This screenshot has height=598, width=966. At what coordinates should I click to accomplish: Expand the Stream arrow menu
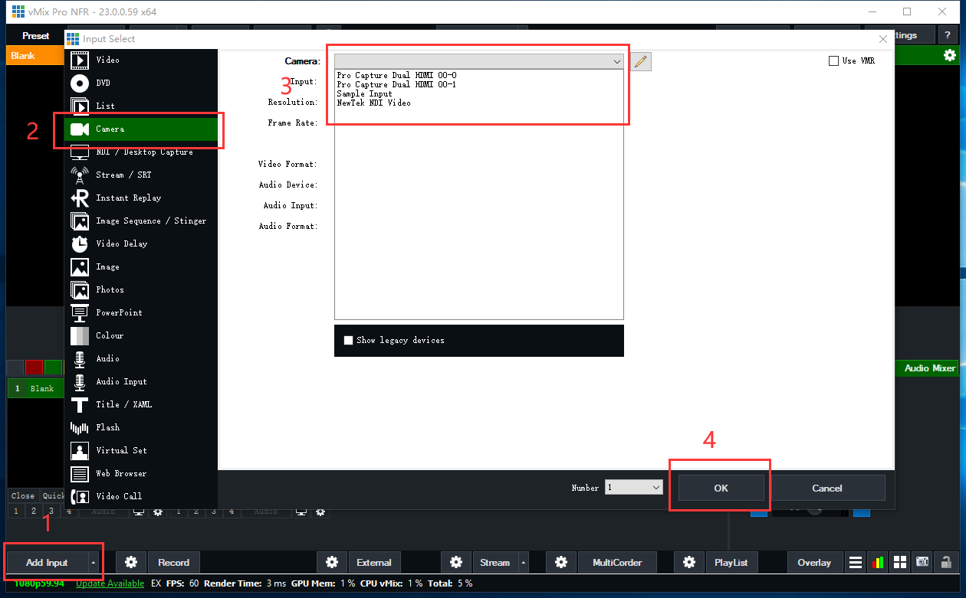pyautogui.click(x=524, y=563)
